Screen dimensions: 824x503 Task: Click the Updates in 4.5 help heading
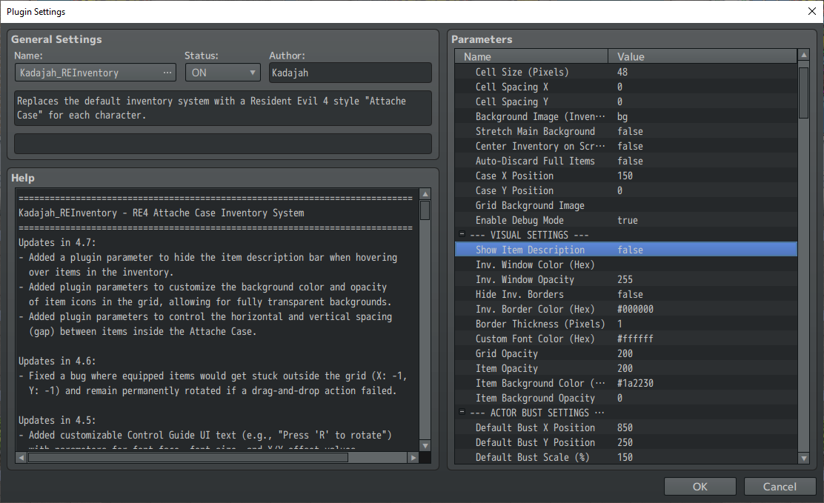[x=57, y=420]
